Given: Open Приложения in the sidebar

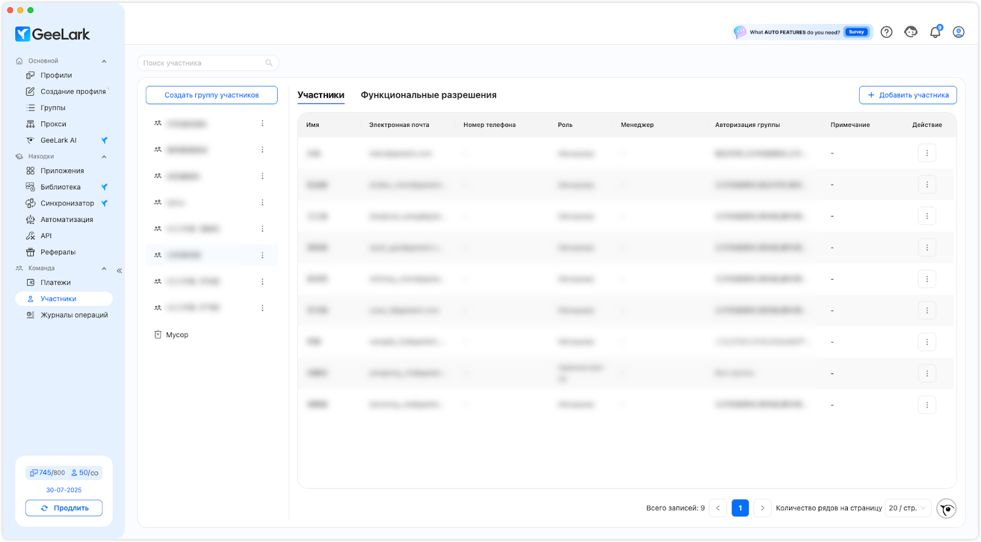Looking at the screenshot, I should click(x=62, y=171).
